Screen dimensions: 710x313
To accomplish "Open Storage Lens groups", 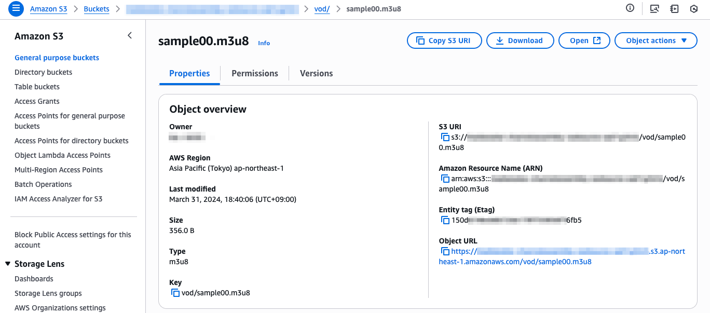I will (x=48, y=293).
